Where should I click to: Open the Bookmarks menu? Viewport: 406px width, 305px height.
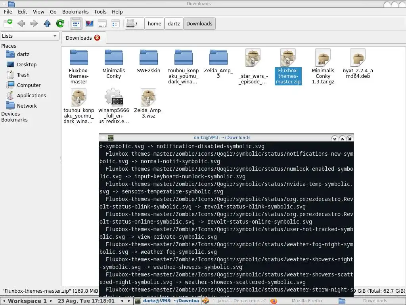point(75,12)
